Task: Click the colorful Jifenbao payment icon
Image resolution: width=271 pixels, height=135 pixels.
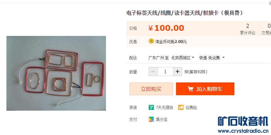Action: [151, 119]
